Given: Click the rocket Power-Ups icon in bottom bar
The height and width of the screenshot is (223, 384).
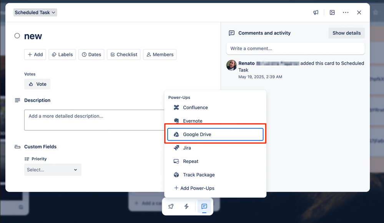Looking at the screenshot, I should coord(171,206).
